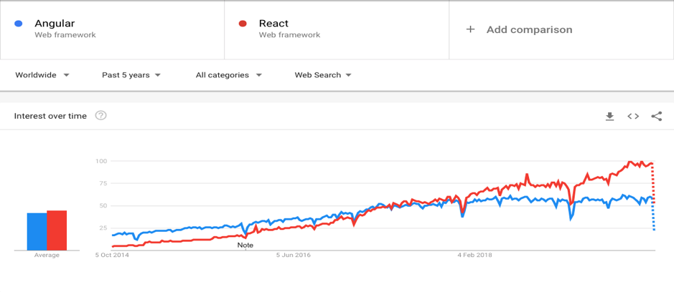This screenshot has height=292, width=674.
Task: Click the 4 Feb 2018 date label
Action: tap(477, 254)
